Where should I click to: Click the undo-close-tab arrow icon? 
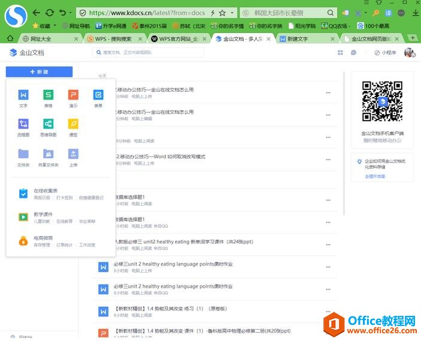[62, 13]
